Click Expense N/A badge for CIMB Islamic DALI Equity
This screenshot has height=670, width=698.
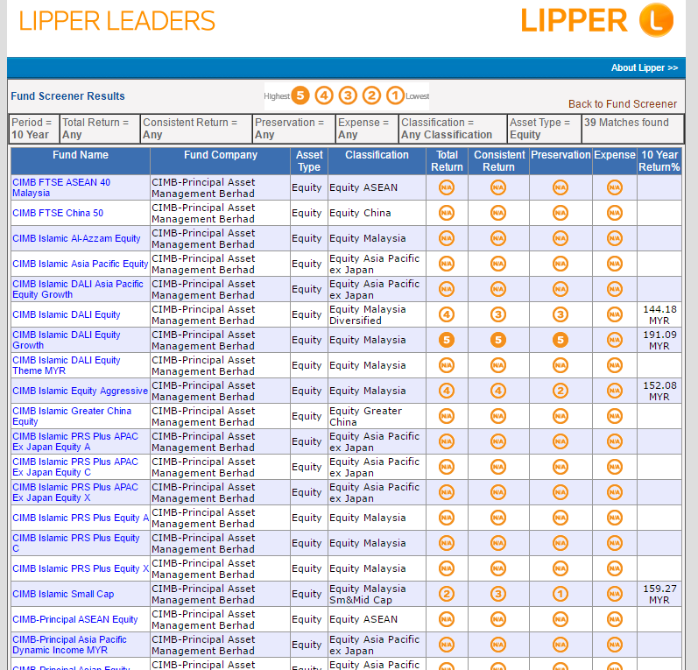click(615, 314)
